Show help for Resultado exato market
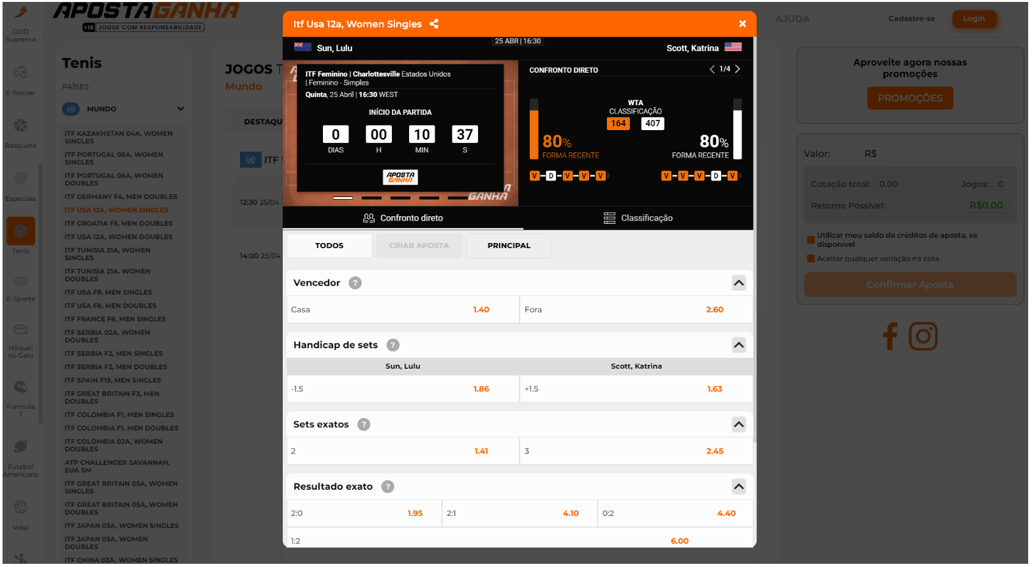The image size is (1032, 567). point(387,487)
